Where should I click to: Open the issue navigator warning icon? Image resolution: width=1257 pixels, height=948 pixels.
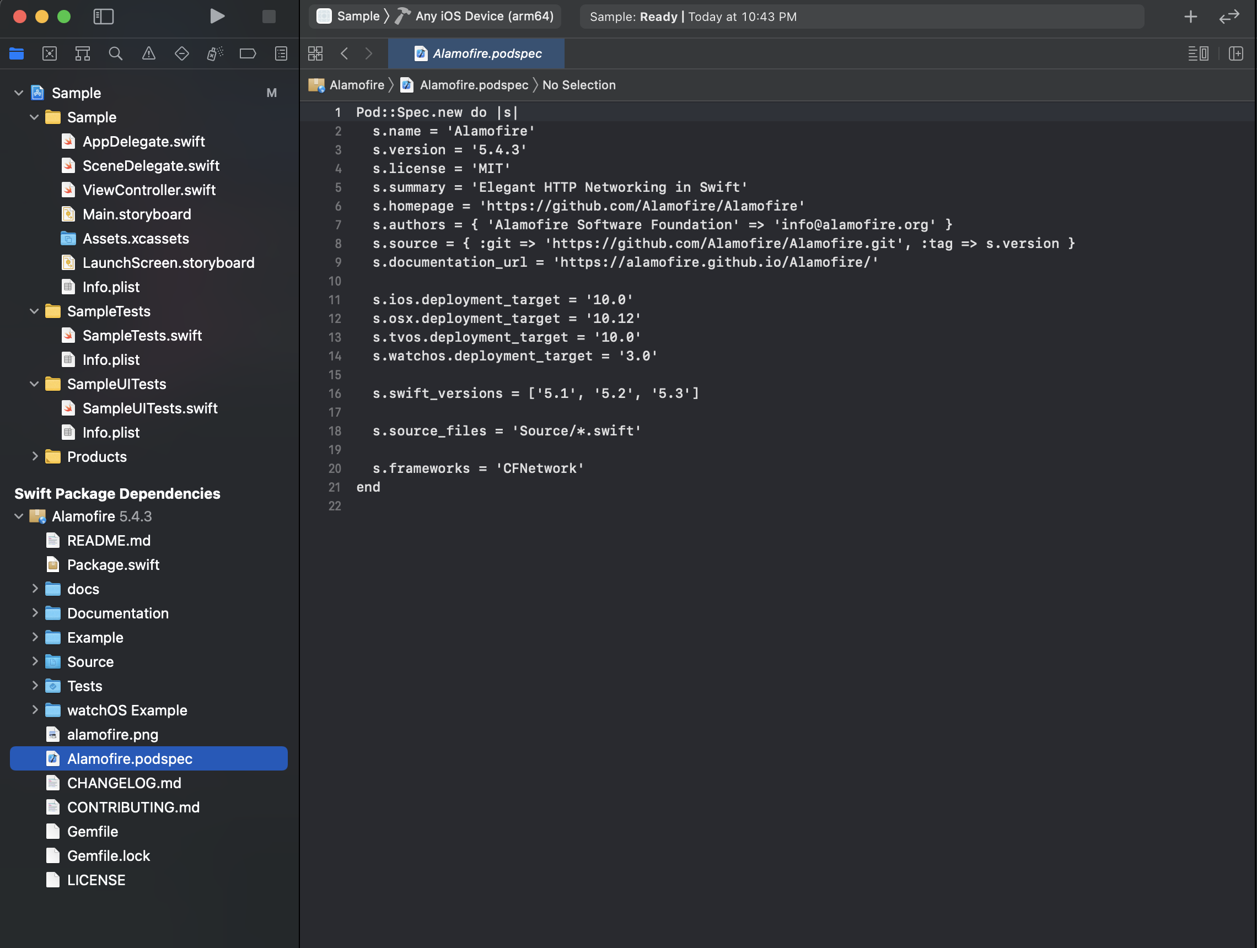[x=148, y=53]
